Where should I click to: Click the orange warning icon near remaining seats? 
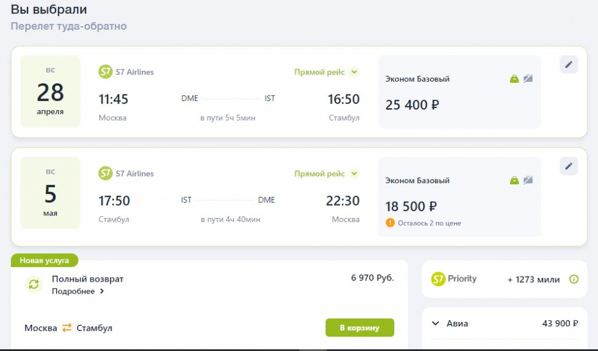coord(390,223)
